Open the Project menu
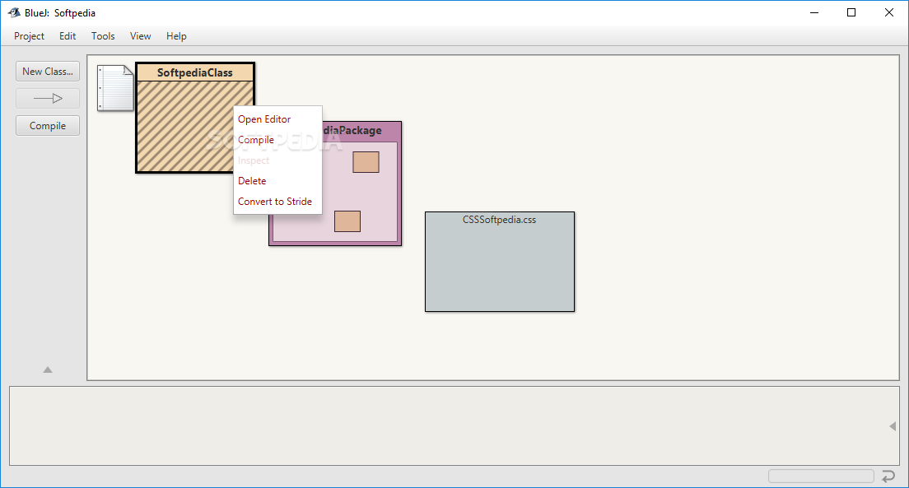 29,36
